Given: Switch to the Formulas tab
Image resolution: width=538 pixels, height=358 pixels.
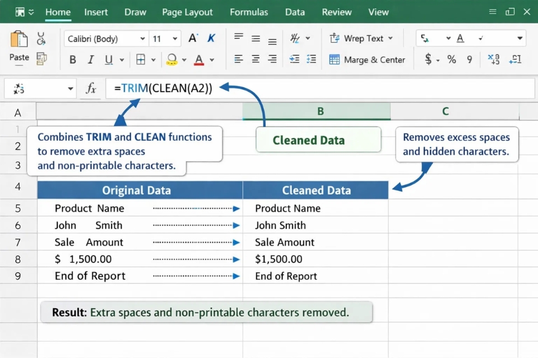Looking at the screenshot, I should (x=249, y=12).
